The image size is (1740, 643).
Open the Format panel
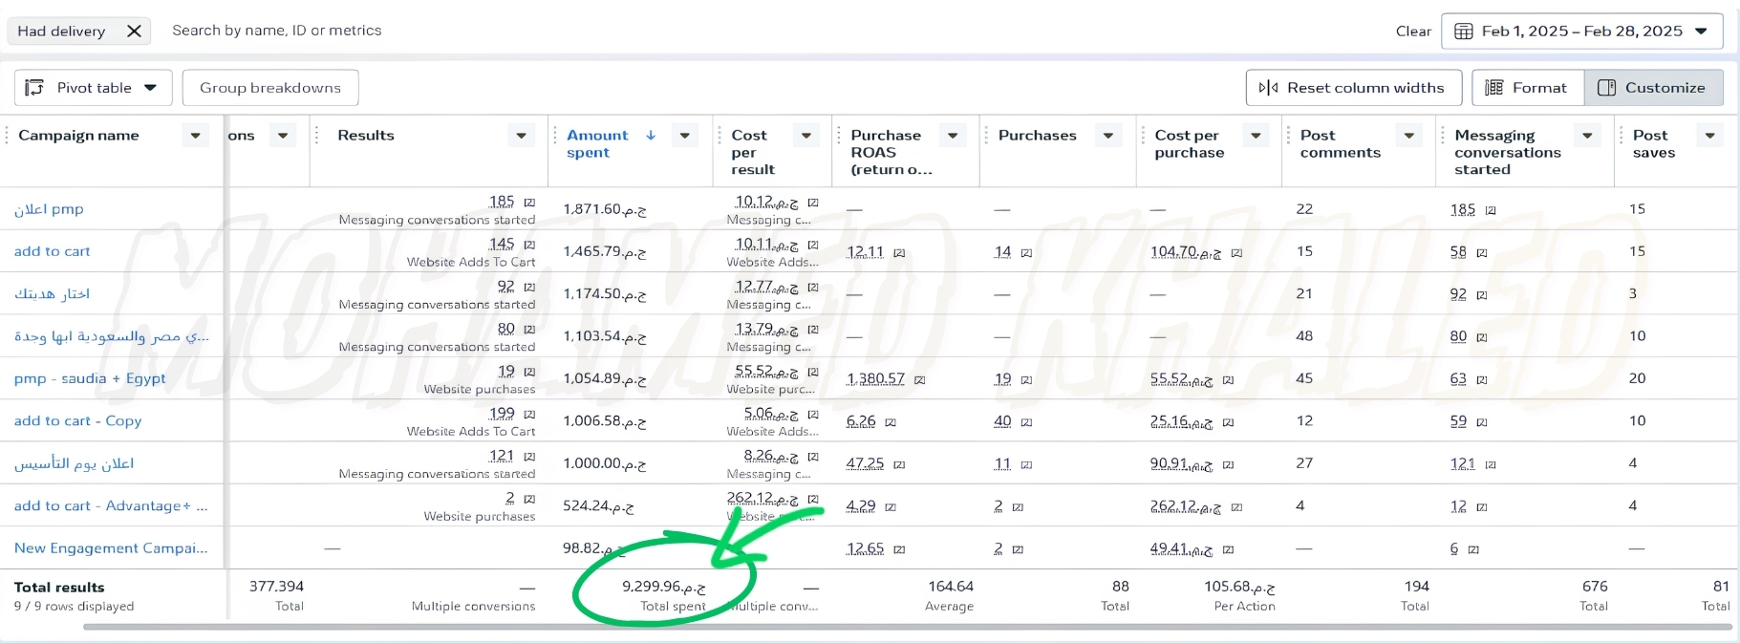[x=1527, y=87]
